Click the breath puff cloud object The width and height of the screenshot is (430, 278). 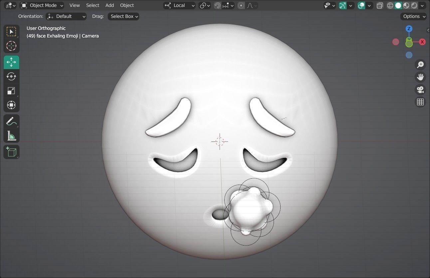251,210
